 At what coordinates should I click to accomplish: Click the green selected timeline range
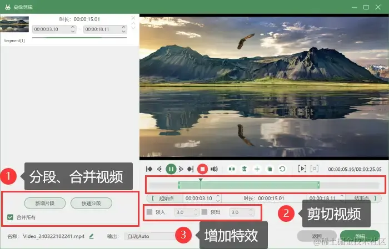point(249,185)
